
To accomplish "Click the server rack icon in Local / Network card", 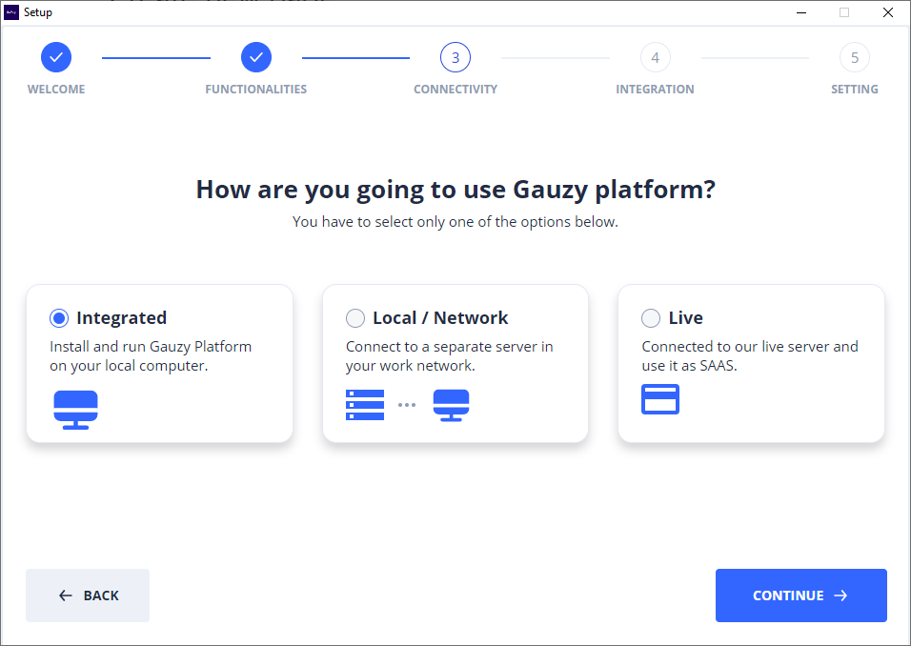I will pyautogui.click(x=365, y=405).
